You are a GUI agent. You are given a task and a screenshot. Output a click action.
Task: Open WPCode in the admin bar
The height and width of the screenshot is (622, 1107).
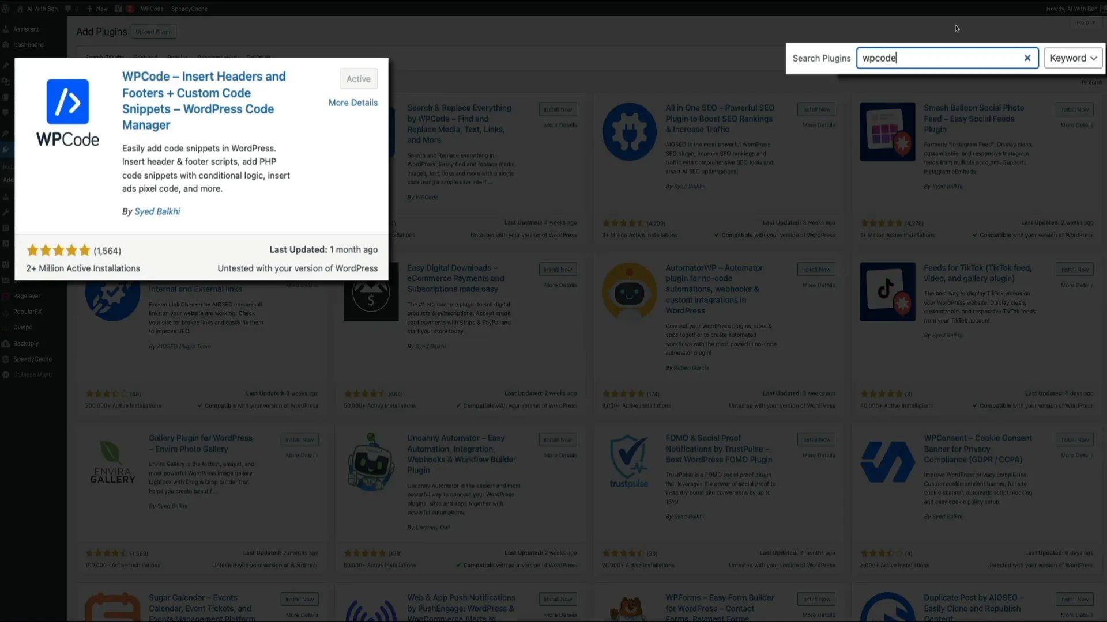tap(152, 9)
